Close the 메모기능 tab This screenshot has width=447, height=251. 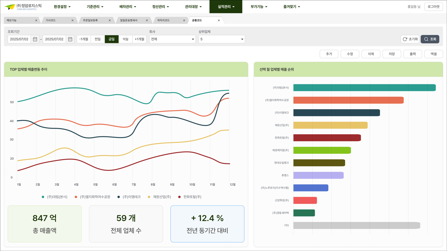click(x=36, y=21)
